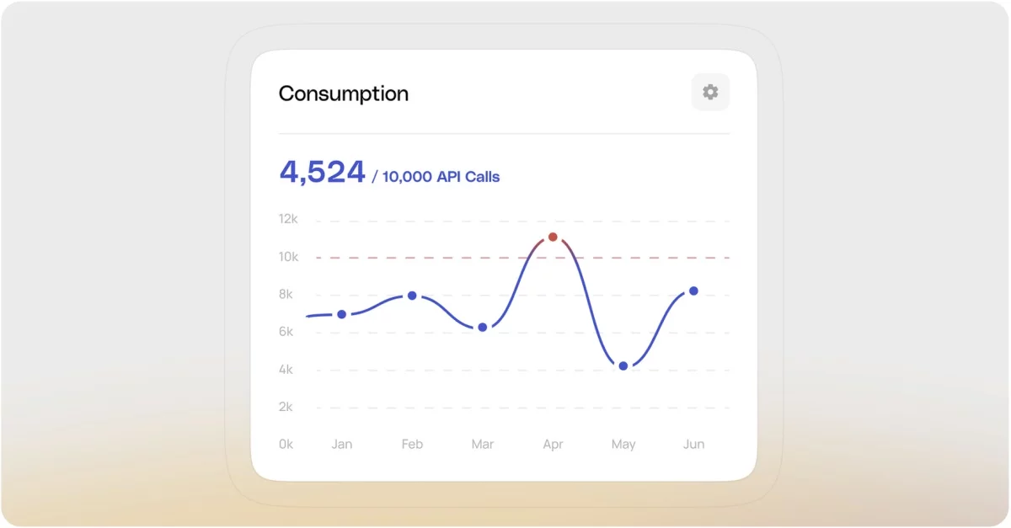Screen dimensions: 1011x528
Task: Select the Jun label on x-axis
Action: point(693,444)
